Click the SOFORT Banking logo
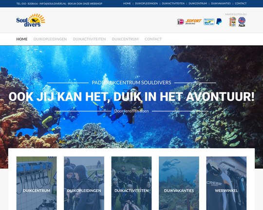The height and width of the screenshot is (210, 263). click(193, 21)
